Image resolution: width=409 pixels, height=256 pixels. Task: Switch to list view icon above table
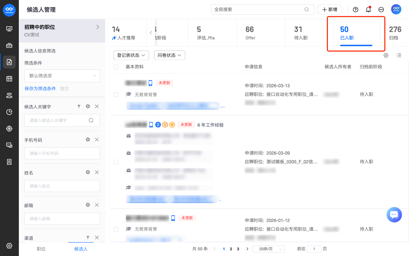point(399,55)
